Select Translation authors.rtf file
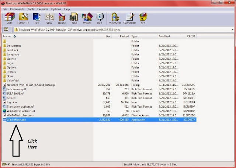 point(99,106)
